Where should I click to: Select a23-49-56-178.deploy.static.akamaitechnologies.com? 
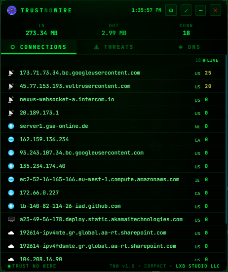(113, 220)
